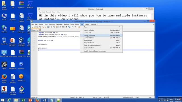Click the Zoom Out toolbar icon
This screenshot has width=182, height=102.
click(75, 27)
